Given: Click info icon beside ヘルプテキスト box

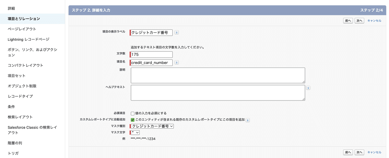Looking at the screenshot, I should (308, 88).
